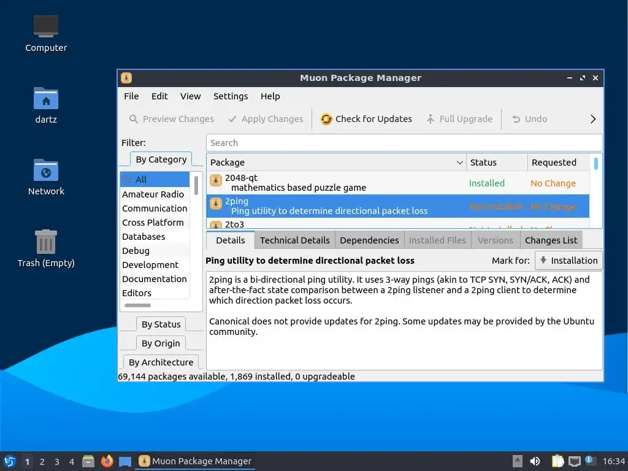Switch to the Dependencies tab

pyautogui.click(x=369, y=240)
